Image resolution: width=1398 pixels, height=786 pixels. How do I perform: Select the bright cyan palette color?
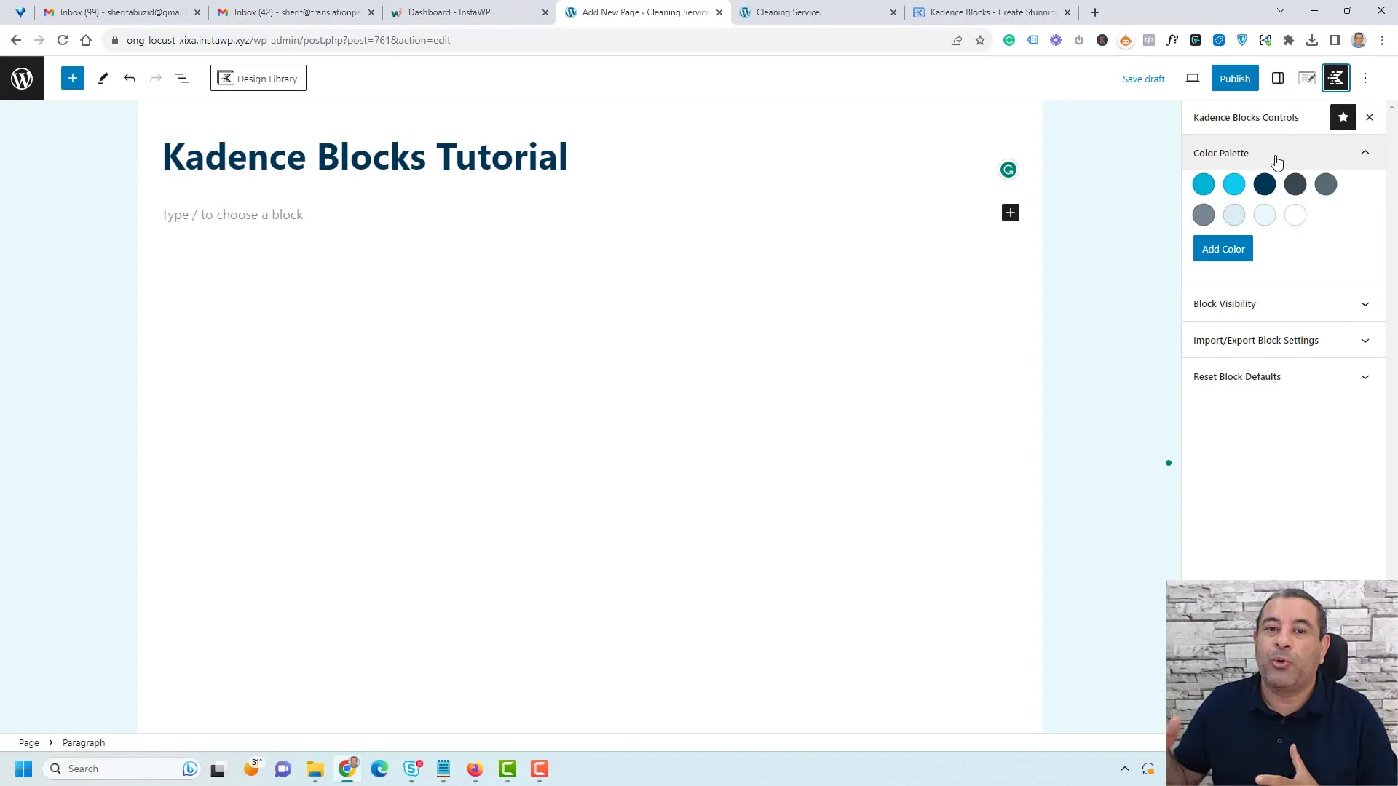(x=1234, y=184)
